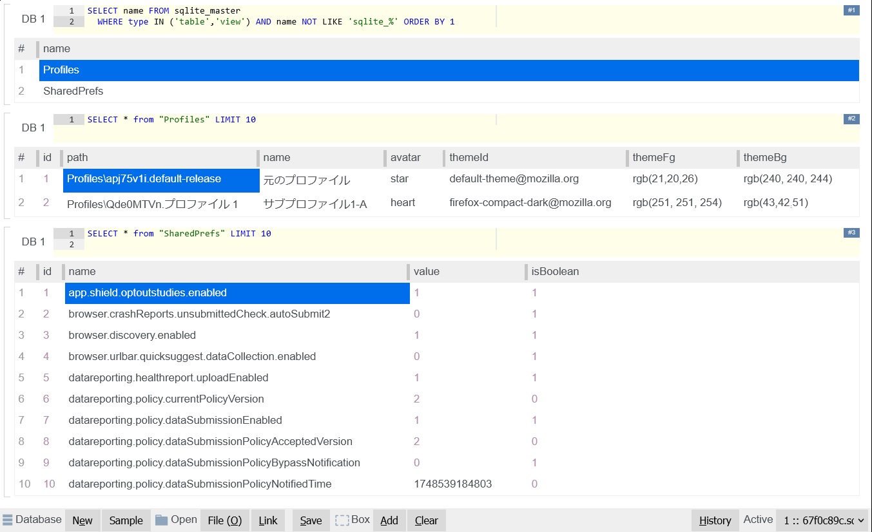Click the Database stack icon
This screenshot has width=872, height=532.
tap(8, 520)
